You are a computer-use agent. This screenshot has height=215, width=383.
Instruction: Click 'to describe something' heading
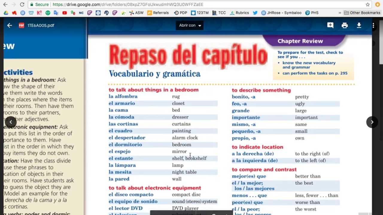[261, 90]
